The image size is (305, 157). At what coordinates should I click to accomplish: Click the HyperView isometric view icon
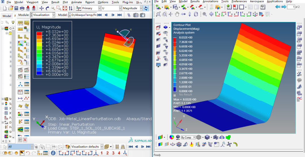coord(255,14)
